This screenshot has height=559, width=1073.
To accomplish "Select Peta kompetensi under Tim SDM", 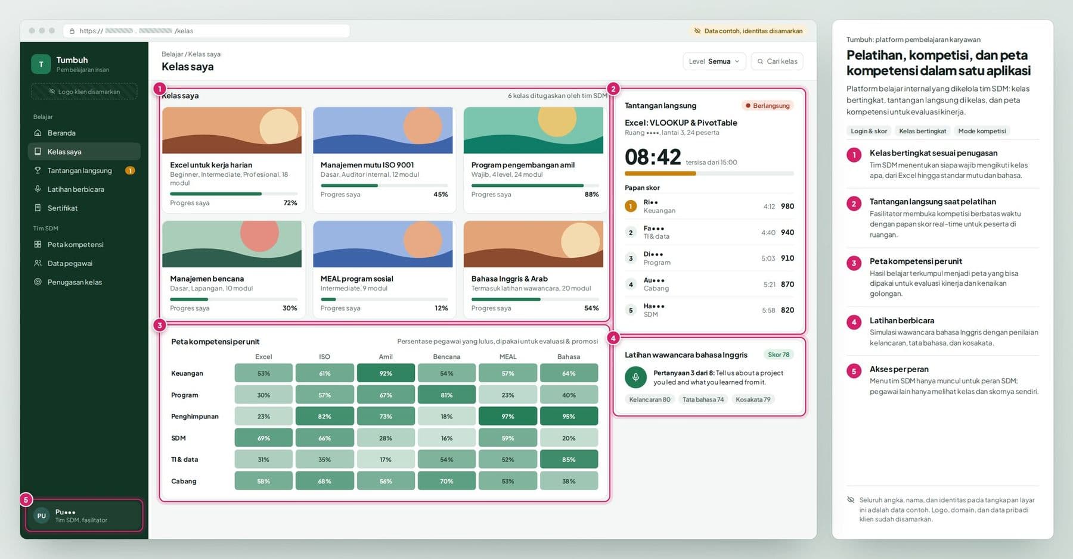I will pos(84,244).
